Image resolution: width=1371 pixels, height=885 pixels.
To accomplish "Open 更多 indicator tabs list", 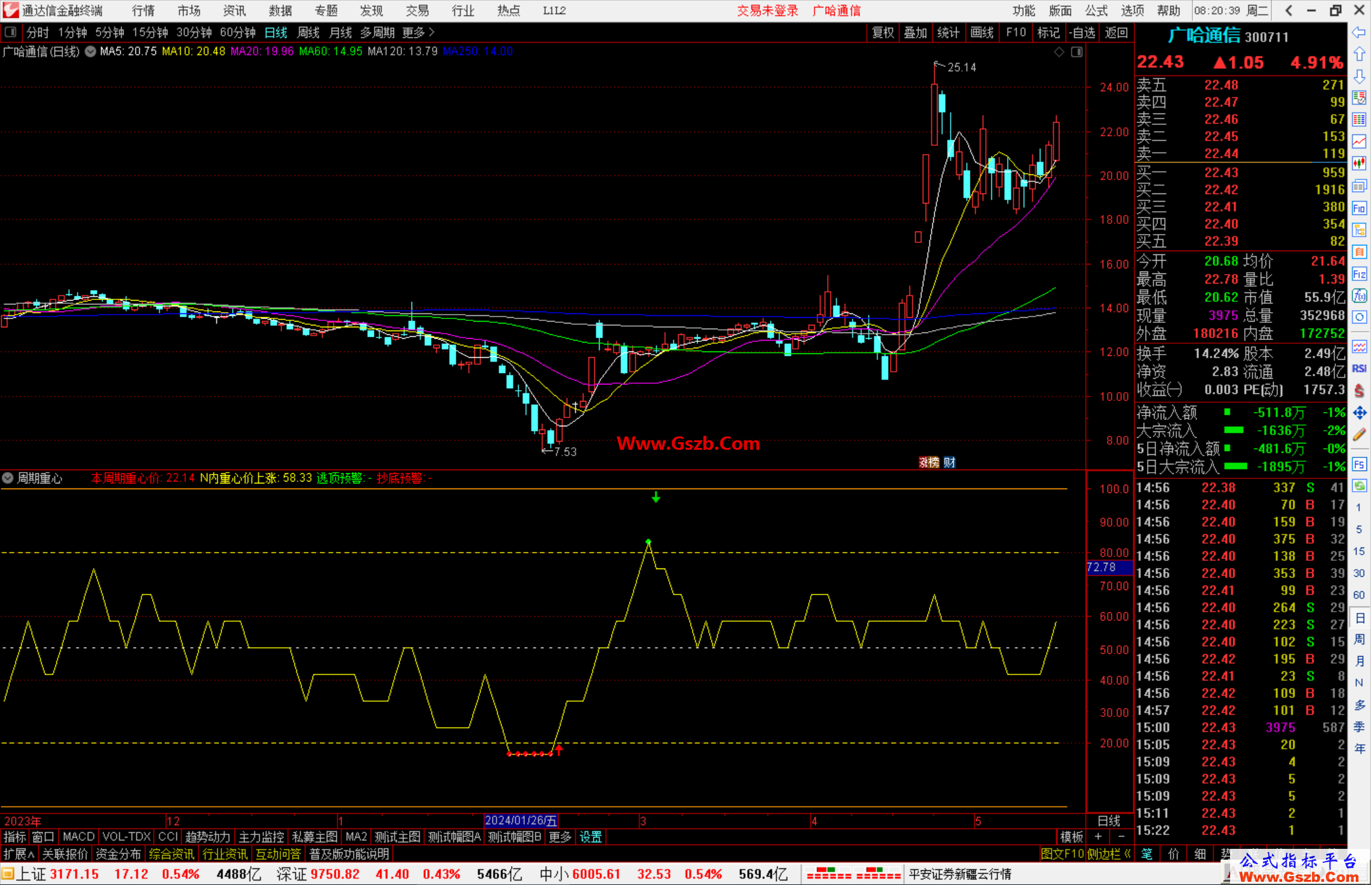I will [560, 837].
